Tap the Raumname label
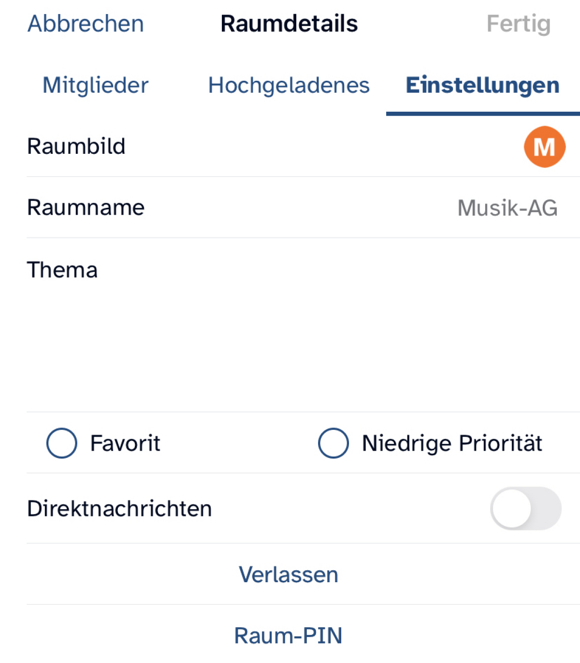 (x=86, y=207)
